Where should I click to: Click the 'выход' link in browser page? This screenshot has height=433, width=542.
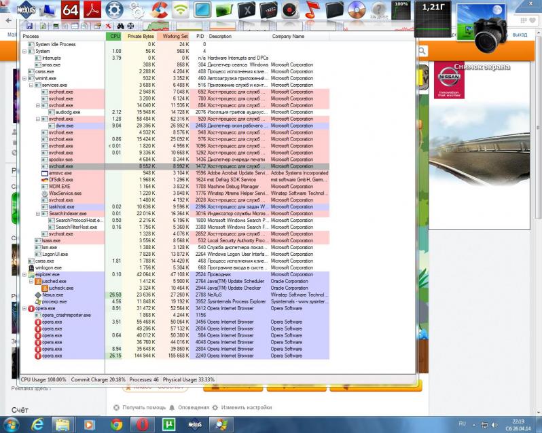[520, 35]
